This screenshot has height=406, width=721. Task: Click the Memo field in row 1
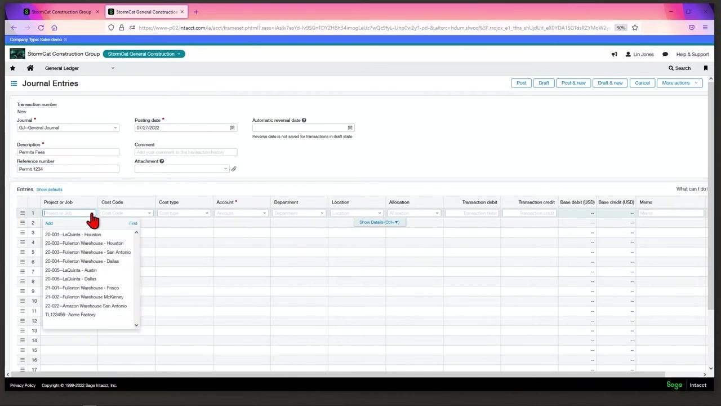(x=671, y=213)
